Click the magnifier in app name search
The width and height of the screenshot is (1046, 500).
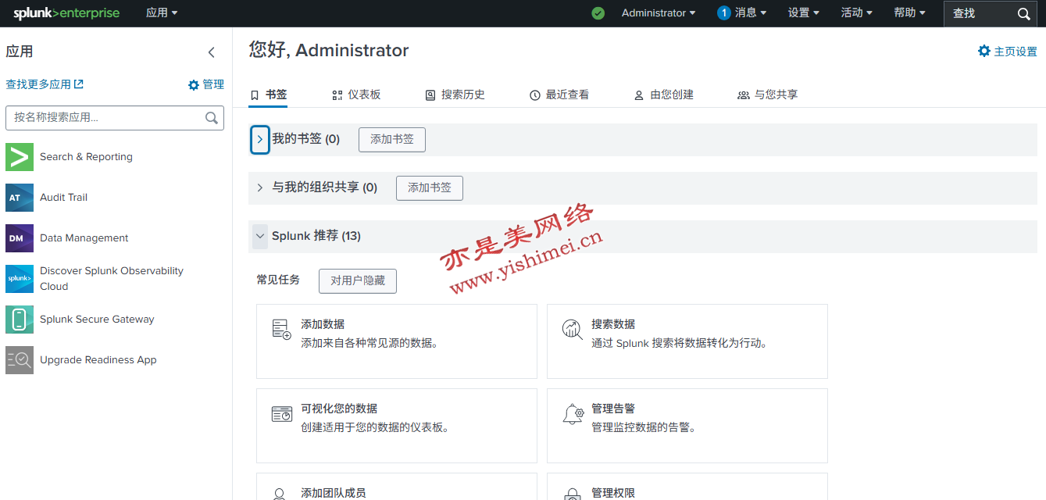coord(212,118)
